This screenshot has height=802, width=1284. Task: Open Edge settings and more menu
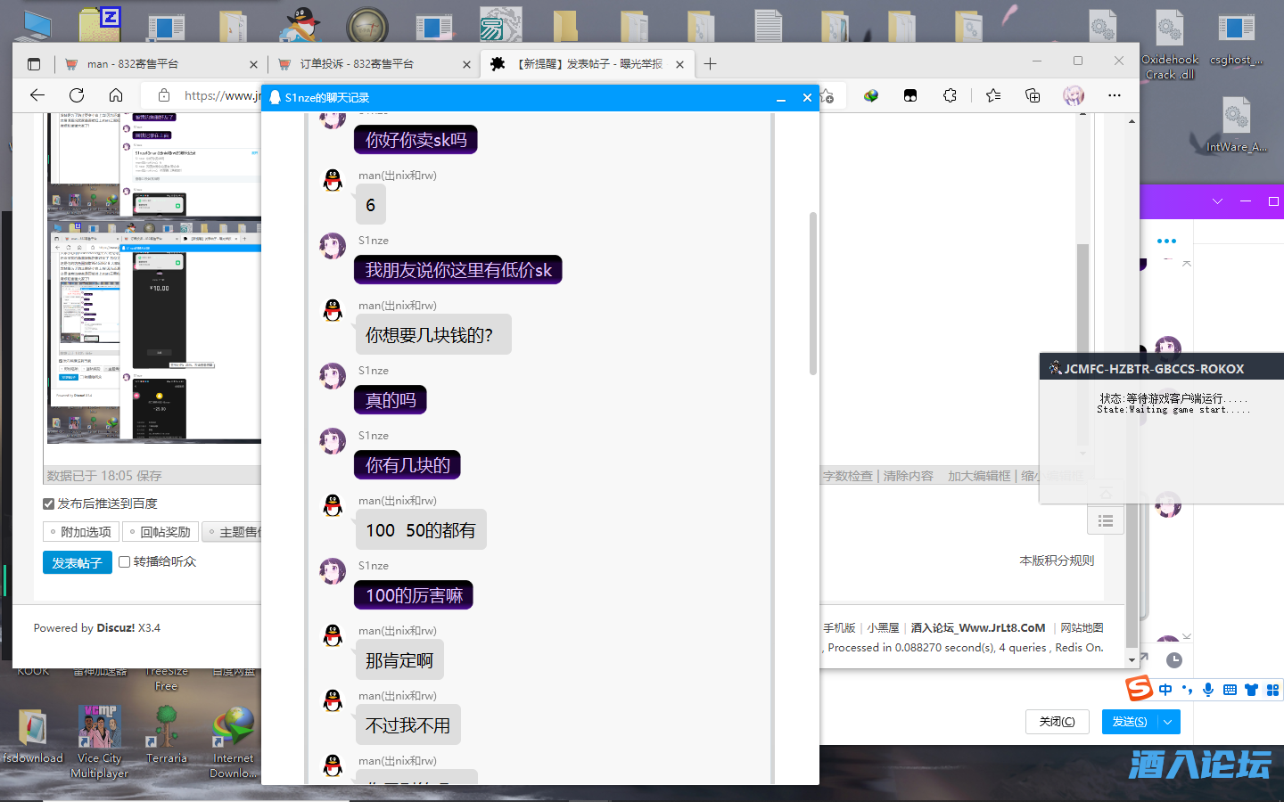tap(1115, 95)
